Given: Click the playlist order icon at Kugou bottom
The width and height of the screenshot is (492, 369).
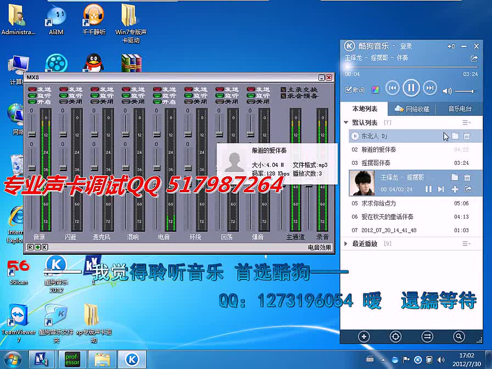Looking at the screenshot, I should (427, 336).
